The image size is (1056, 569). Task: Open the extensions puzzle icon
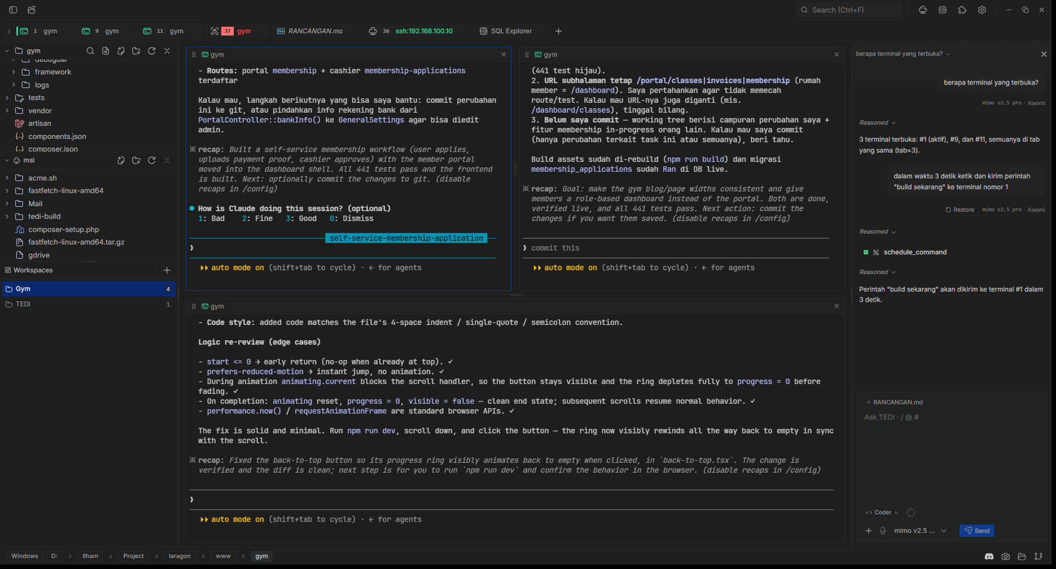pos(962,10)
